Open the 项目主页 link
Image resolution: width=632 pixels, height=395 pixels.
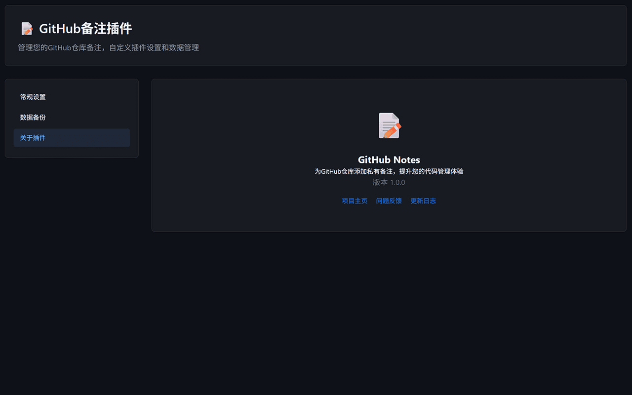[x=355, y=201]
